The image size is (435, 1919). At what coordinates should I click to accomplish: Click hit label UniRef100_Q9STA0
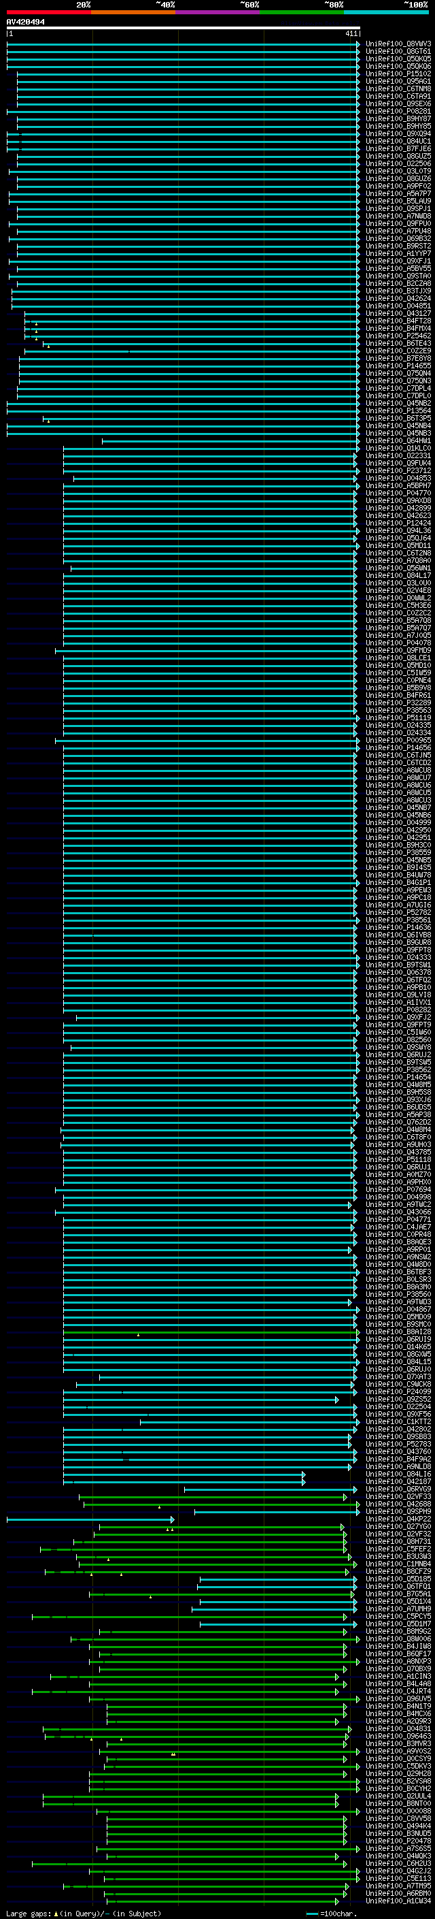[398, 276]
